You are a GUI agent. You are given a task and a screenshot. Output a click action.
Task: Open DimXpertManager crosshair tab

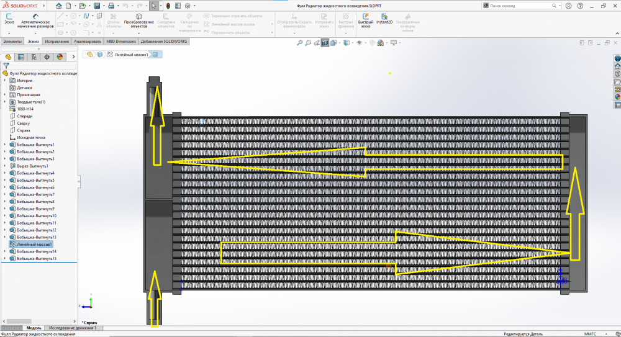(x=47, y=57)
